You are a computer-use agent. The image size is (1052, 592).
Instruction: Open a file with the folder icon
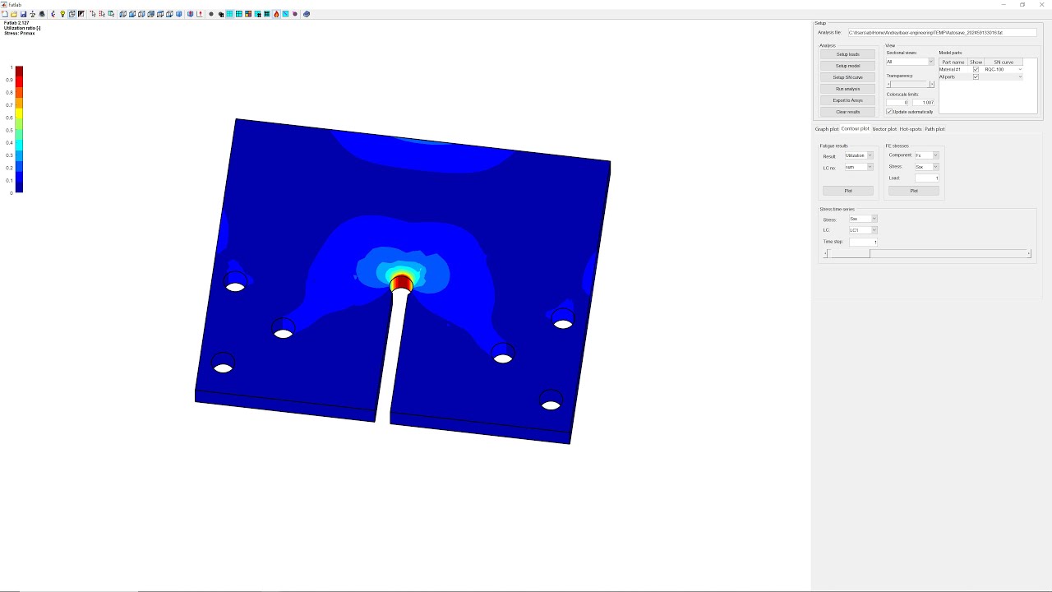tap(13, 14)
